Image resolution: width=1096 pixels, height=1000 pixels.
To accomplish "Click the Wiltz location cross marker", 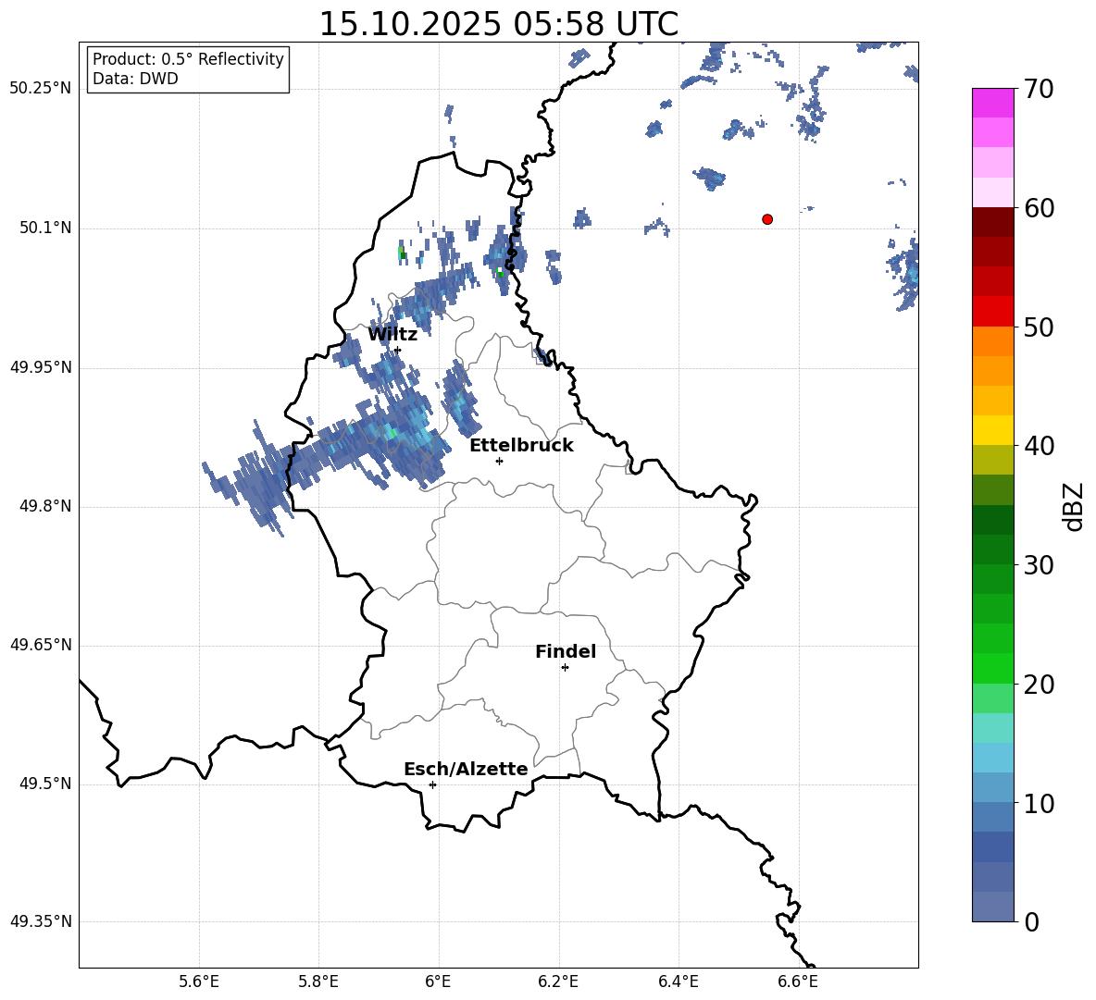I will [398, 350].
